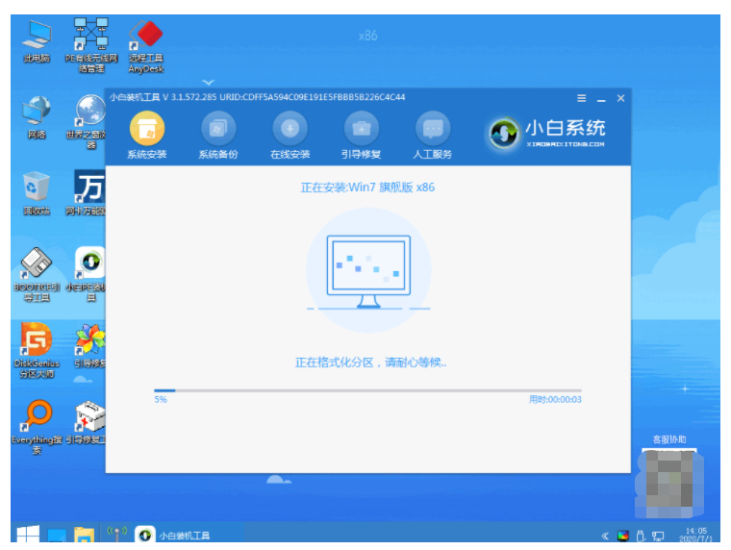The image size is (731, 550).
Task: Expand the hidden system tray icons chevron
Action: pos(605,536)
